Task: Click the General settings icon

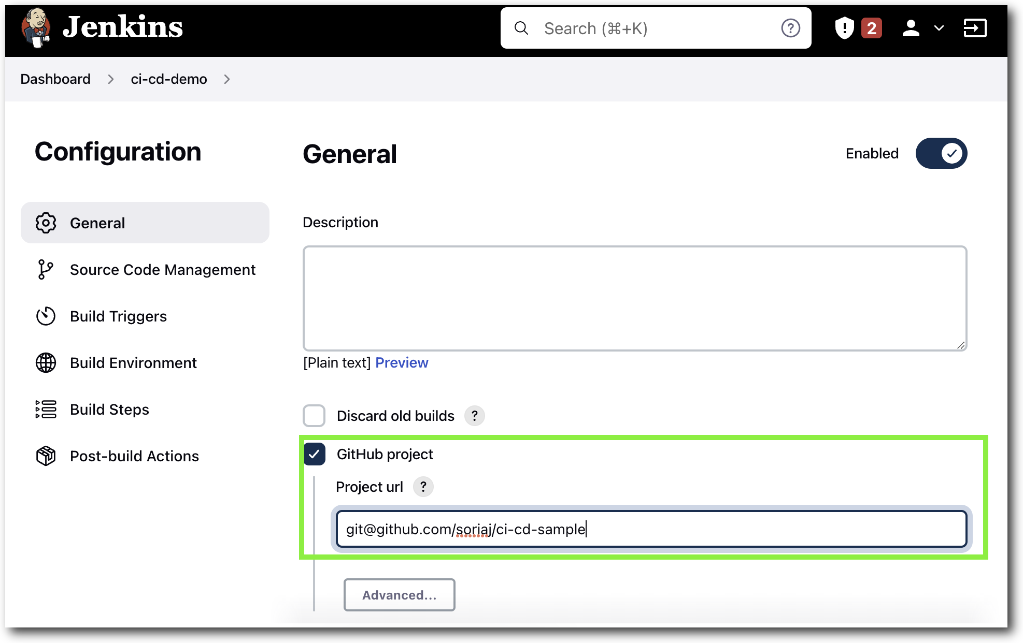Action: click(x=45, y=222)
